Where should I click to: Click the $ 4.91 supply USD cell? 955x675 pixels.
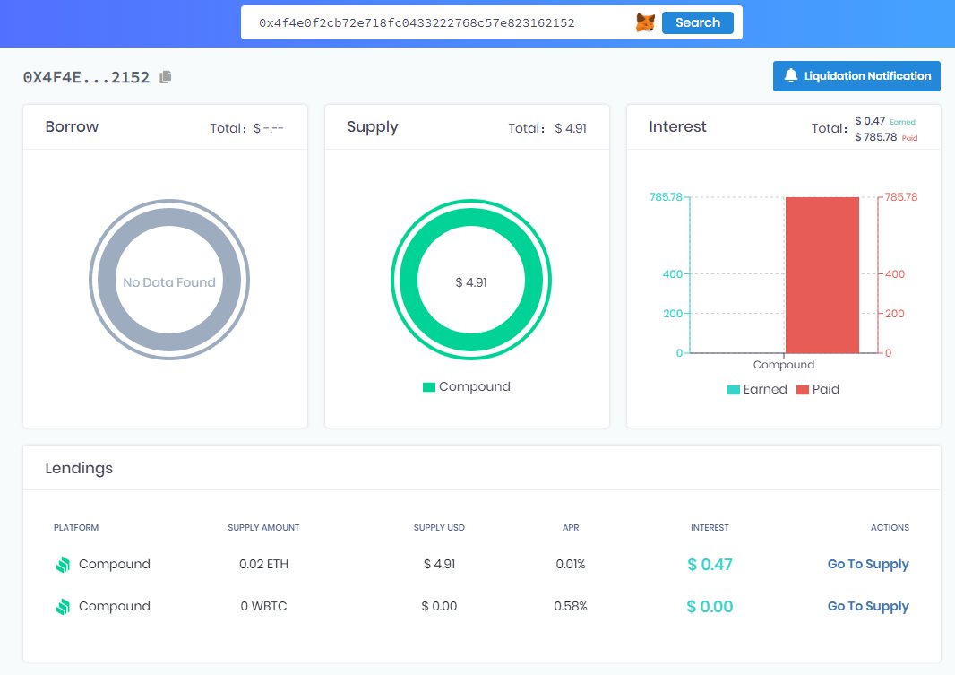pos(439,564)
